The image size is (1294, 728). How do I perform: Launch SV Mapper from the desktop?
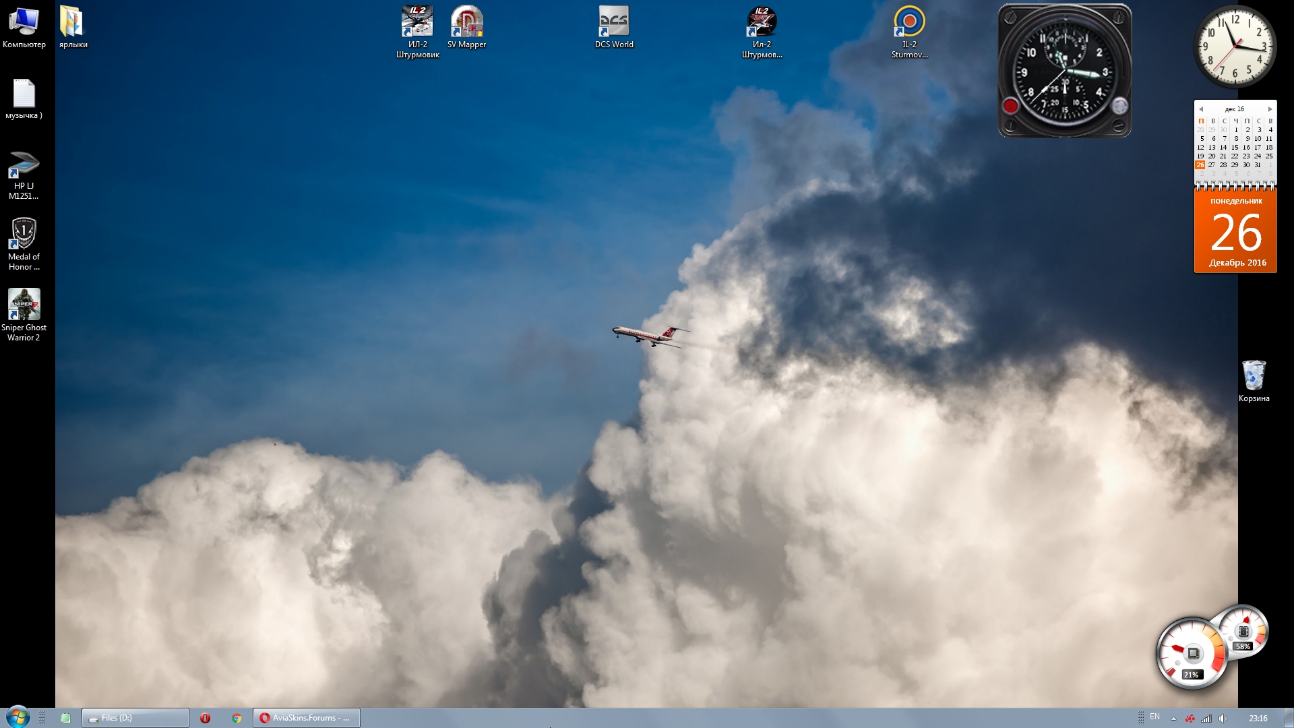pyautogui.click(x=466, y=27)
